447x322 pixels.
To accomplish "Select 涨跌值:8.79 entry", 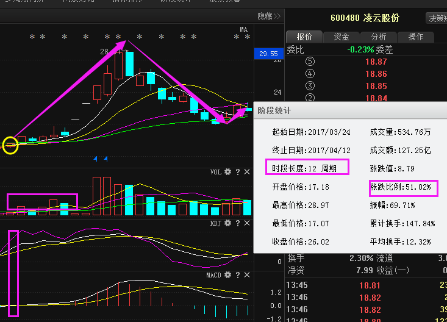I will (x=392, y=168).
